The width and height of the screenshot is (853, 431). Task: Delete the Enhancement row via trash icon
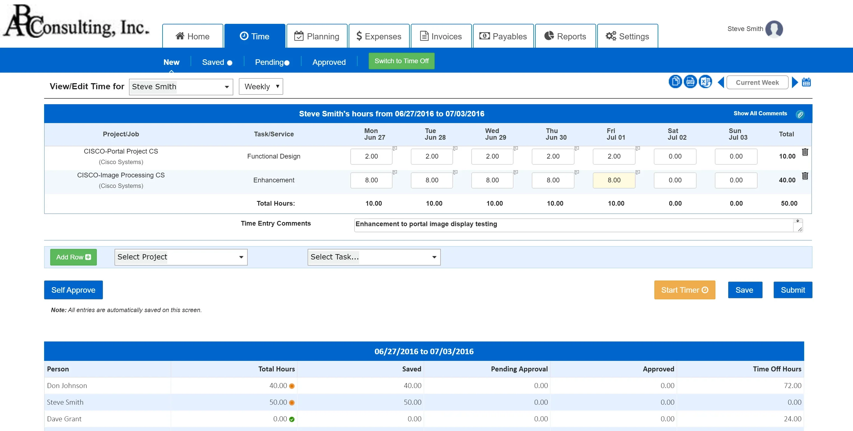point(805,176)
